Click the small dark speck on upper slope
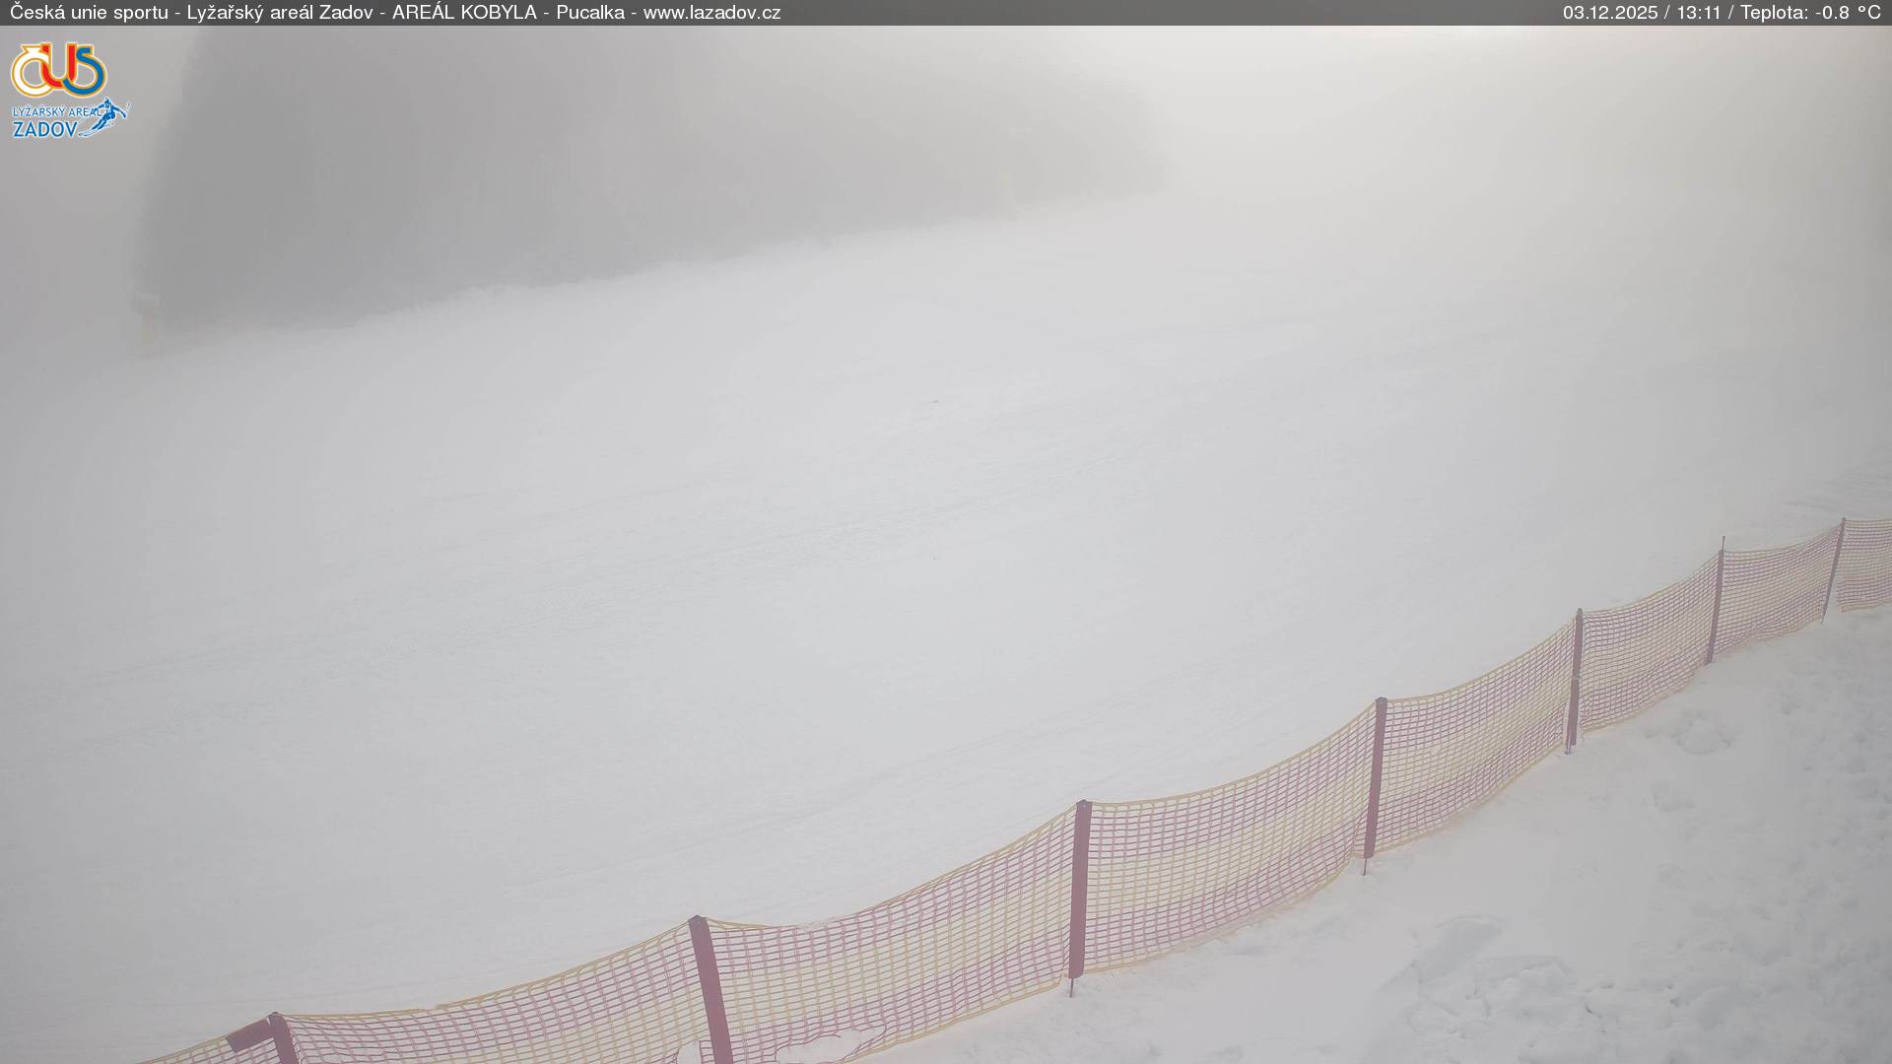 click(933, 401)
